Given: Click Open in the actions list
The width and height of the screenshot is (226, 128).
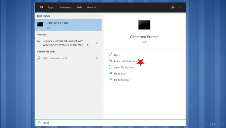Looking at the screenshot, I should click(x=117, y=55).
